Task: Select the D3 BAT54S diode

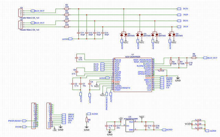Action: (140, 34)
